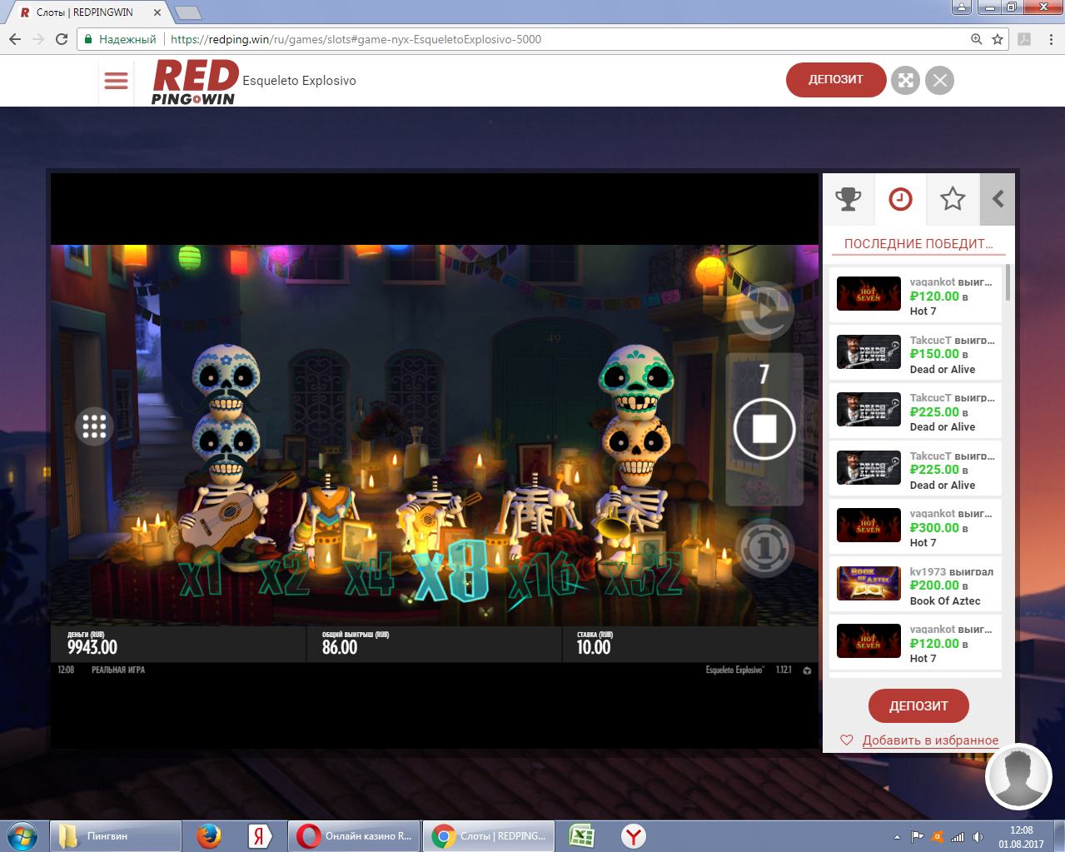Image resolution: width=1065 pixels, height=852 pixels.
Task: Open the Windows Start menu
Action: point(22,836)
